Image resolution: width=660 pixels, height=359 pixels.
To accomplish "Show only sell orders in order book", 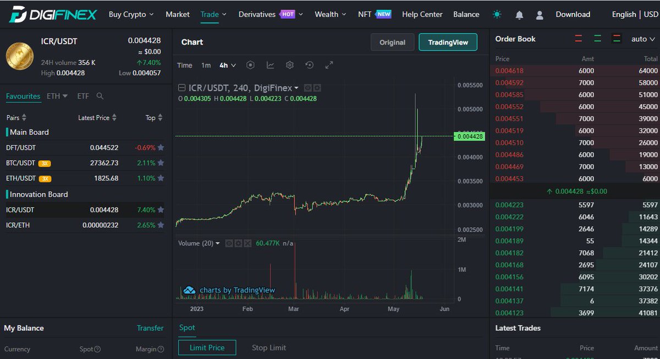I will pyautogui.click(x=578, y=39).
